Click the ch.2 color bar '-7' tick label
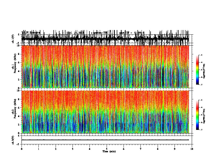The height and width of the screenshot is (167, 216). coord(201,130)
